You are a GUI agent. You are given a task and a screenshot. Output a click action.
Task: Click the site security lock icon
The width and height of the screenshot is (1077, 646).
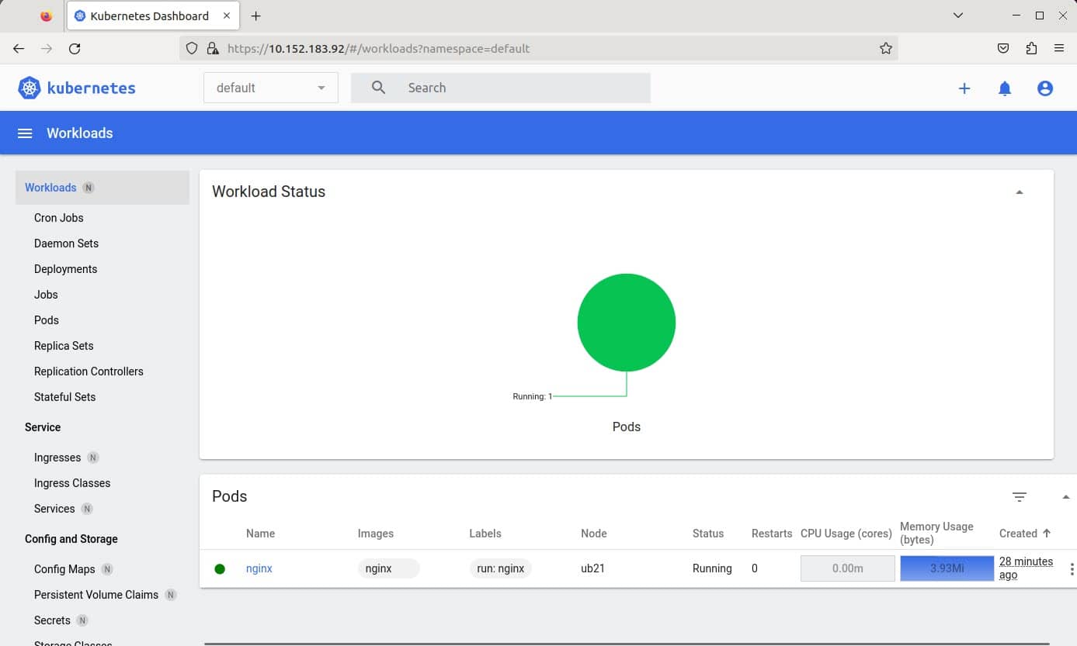coord(212,48)
